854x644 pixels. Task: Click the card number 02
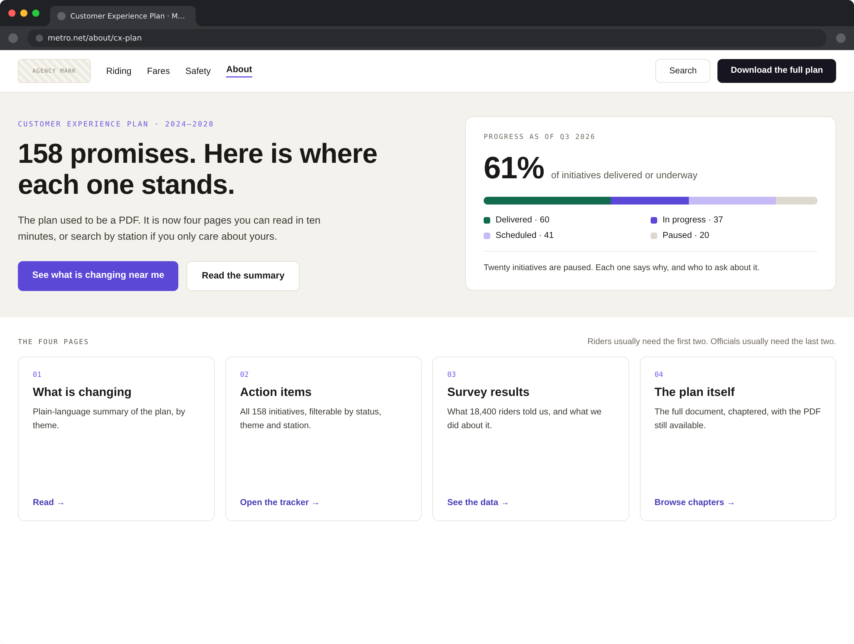click(x=245, y=374)
